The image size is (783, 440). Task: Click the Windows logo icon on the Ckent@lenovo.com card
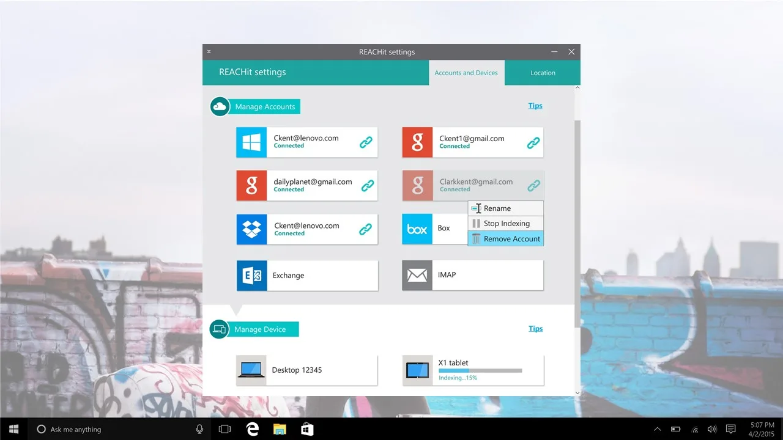click(x=251, y=142)
